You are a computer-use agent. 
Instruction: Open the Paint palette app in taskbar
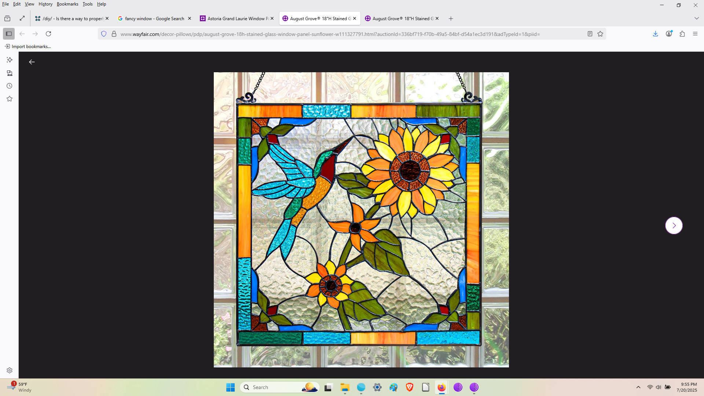(393, 387)
